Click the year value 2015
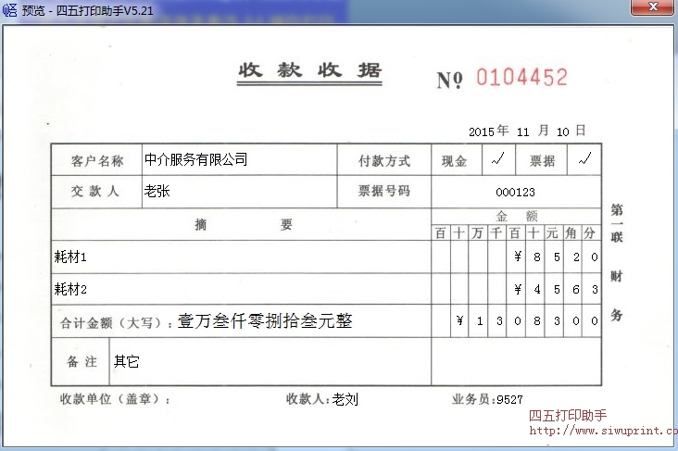678x451 pixels. (482, 132)
